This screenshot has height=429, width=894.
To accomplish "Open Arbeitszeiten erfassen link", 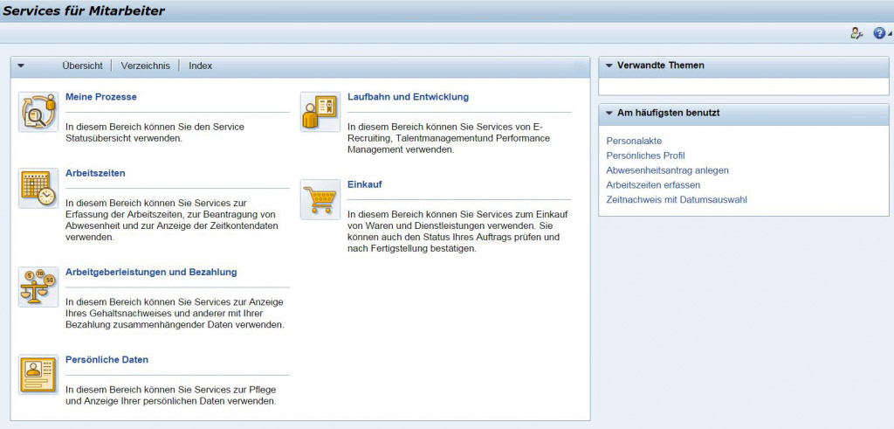I will tap(653, 185).
